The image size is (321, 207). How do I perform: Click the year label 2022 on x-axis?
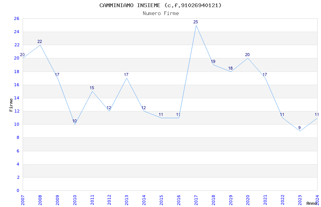283,200
